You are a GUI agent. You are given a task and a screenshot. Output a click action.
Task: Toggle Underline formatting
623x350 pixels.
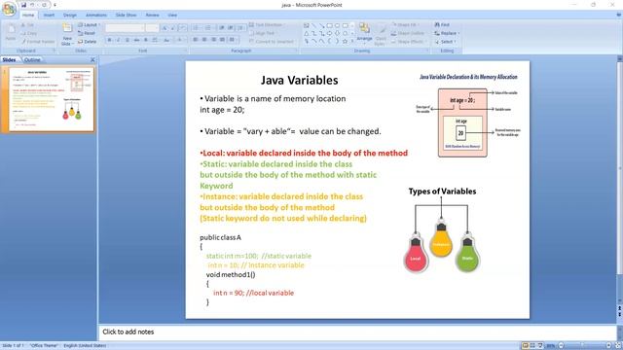pyautogui.click(x=128, y=40)
